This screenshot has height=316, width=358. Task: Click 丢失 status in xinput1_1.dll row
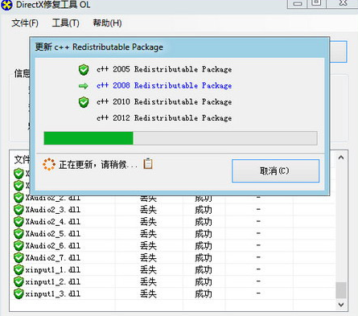click(x=148, y=270)
